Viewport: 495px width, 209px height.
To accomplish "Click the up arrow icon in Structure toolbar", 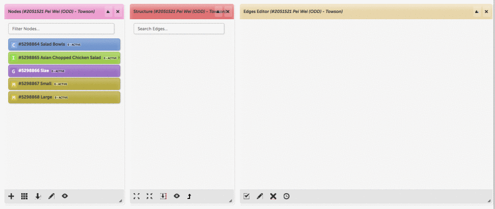I will (x=190, y=197).
